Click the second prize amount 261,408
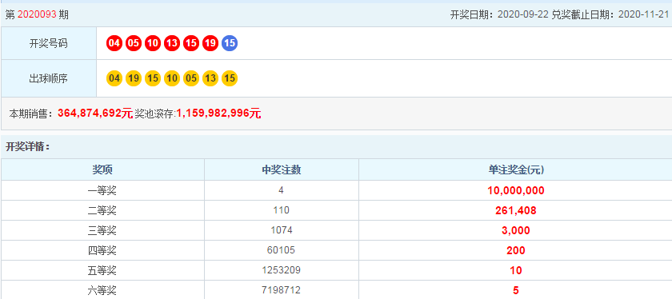The image size is (672, 299). [x=516, y=210]
